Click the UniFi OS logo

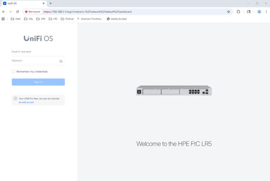(38, 39)
